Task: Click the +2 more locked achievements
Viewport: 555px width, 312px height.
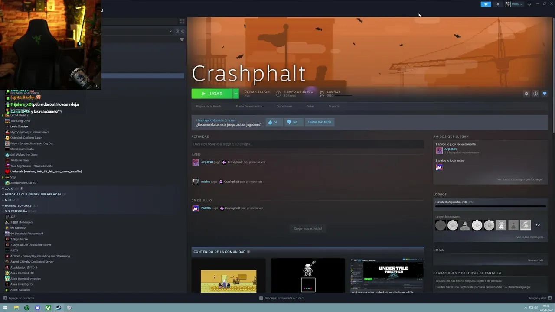Action: tap(538, 225)
